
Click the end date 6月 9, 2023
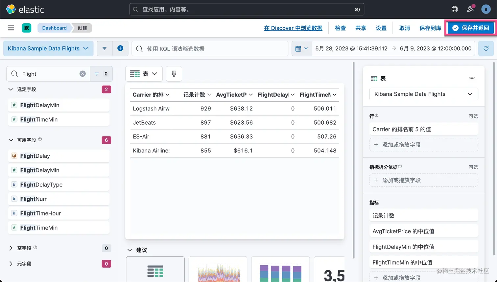(436, 49)
